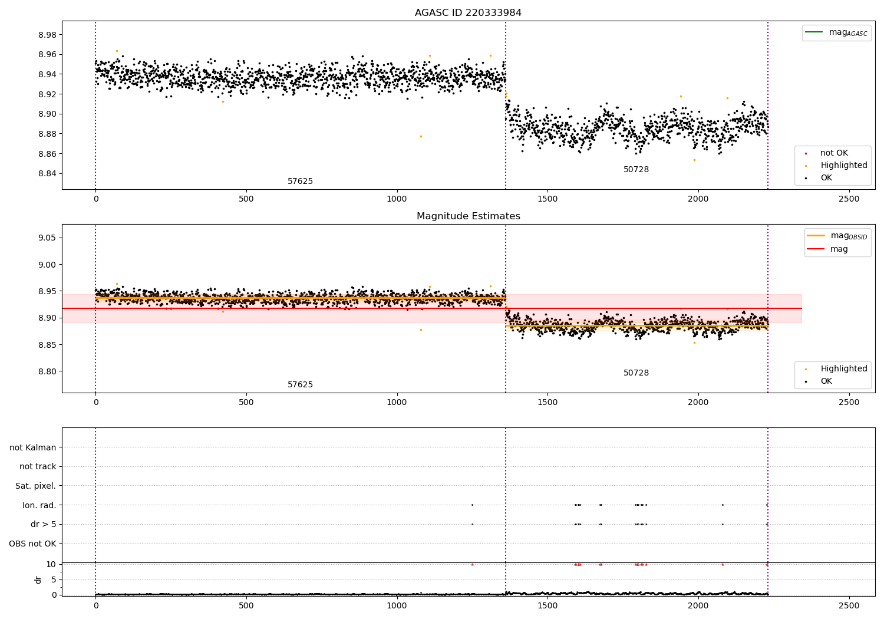Select "Highlighted" legend entry in Magnitude Estimates plot
This screenshot has width=884, height=619.
click(844, 369)
